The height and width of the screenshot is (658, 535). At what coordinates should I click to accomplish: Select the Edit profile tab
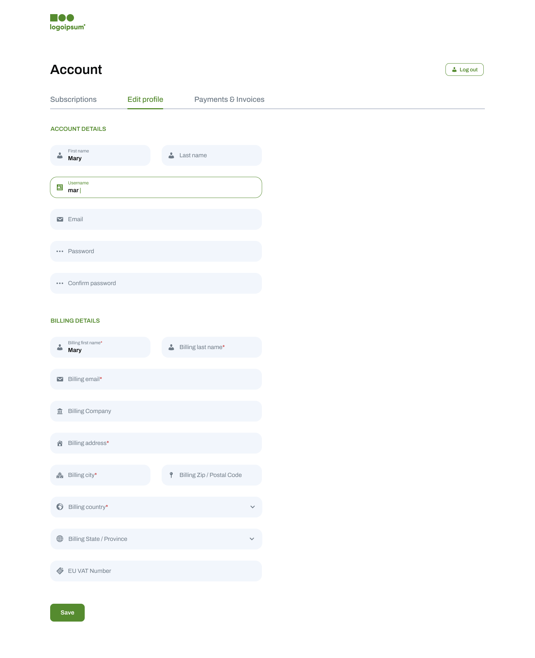tap(145, 100)
